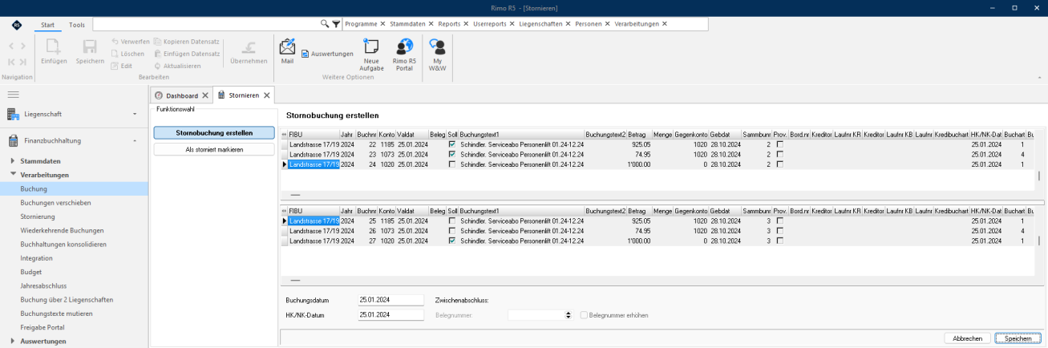Click Stornobuchung erstellen button
The height and width of the screenshot is (348, 1048).
(x=214, y=132)
